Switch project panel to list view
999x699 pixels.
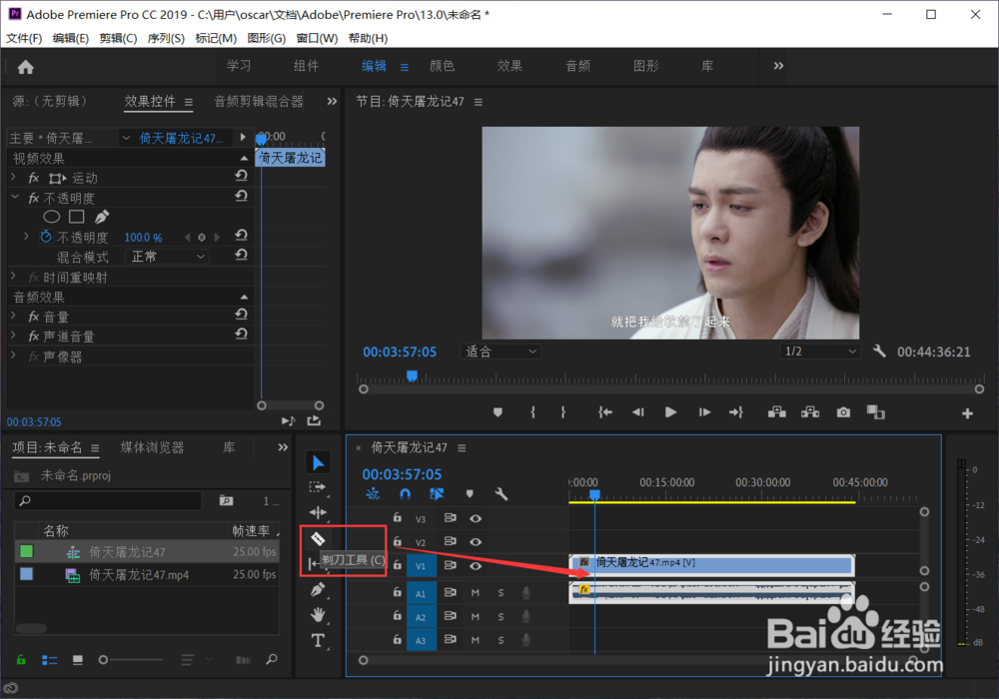pos(50,660)
